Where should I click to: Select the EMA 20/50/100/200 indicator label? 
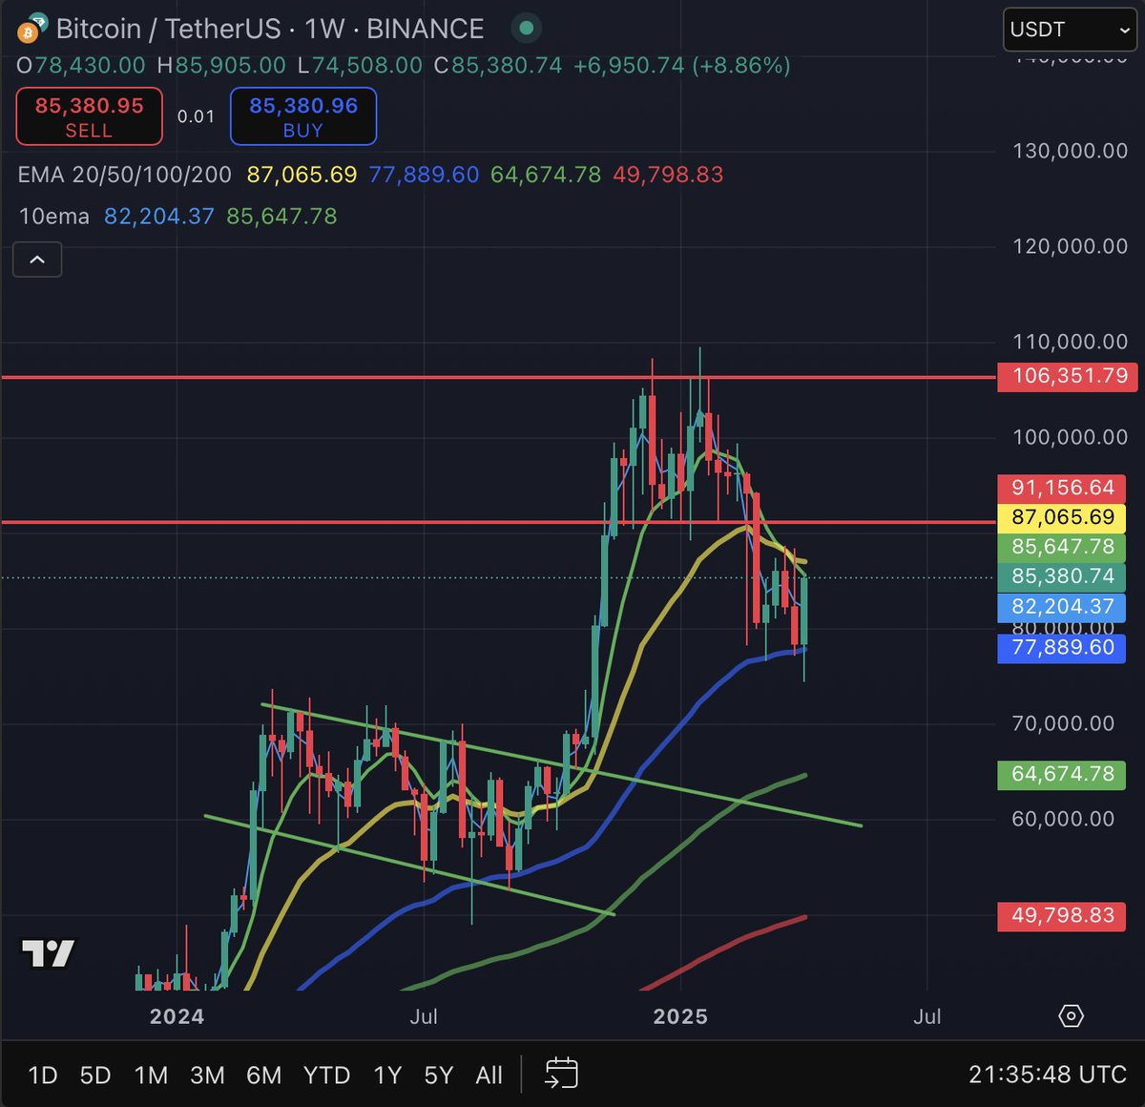[125, 175]
